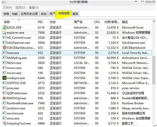Sort by the 内存(专用 column header
The width and height of the screenshot is (157, 127).
coord(111,22)
